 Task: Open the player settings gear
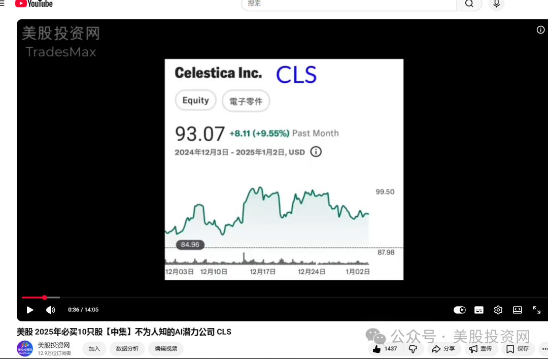498,310
